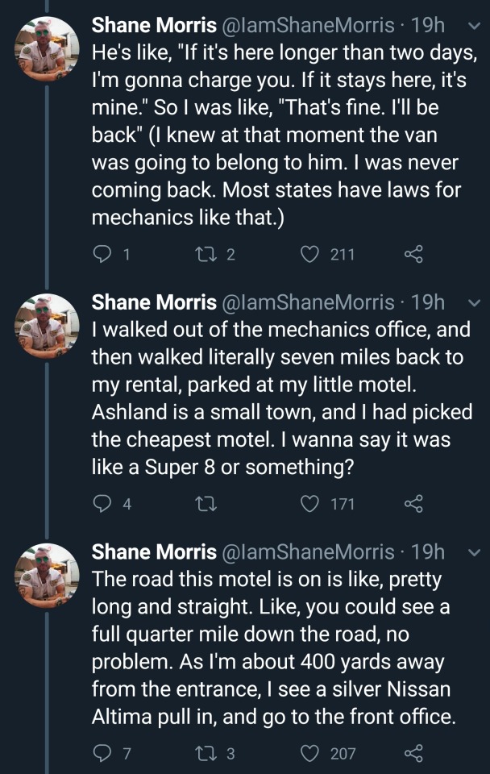Share the tweet about charging after two days

coord(412,255)
